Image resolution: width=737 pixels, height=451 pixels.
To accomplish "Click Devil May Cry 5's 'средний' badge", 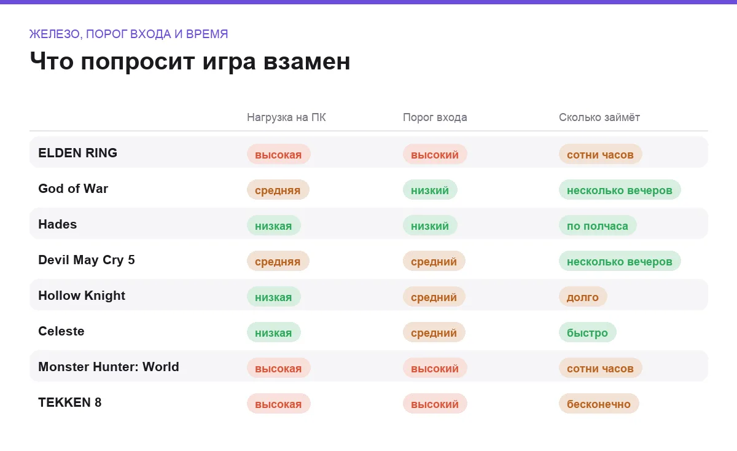I will pyautogui.click(x=434, y=261).
